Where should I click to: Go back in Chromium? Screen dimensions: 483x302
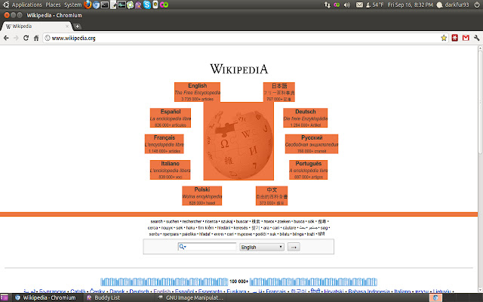(x=6, y=38)
